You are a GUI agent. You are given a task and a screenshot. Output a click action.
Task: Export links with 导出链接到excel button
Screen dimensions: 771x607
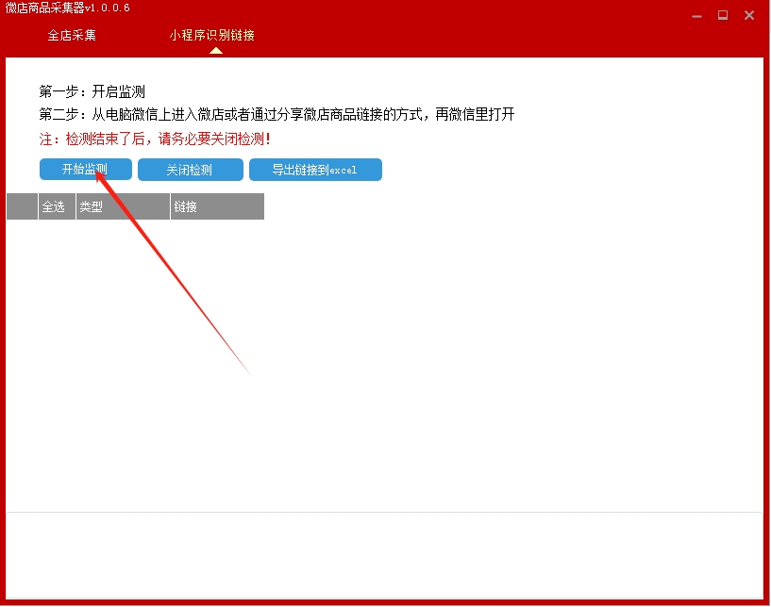point(315,170)
